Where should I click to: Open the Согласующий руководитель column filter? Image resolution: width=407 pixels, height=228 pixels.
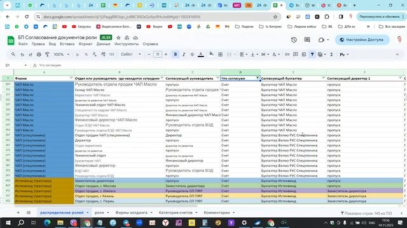point(217,78)
